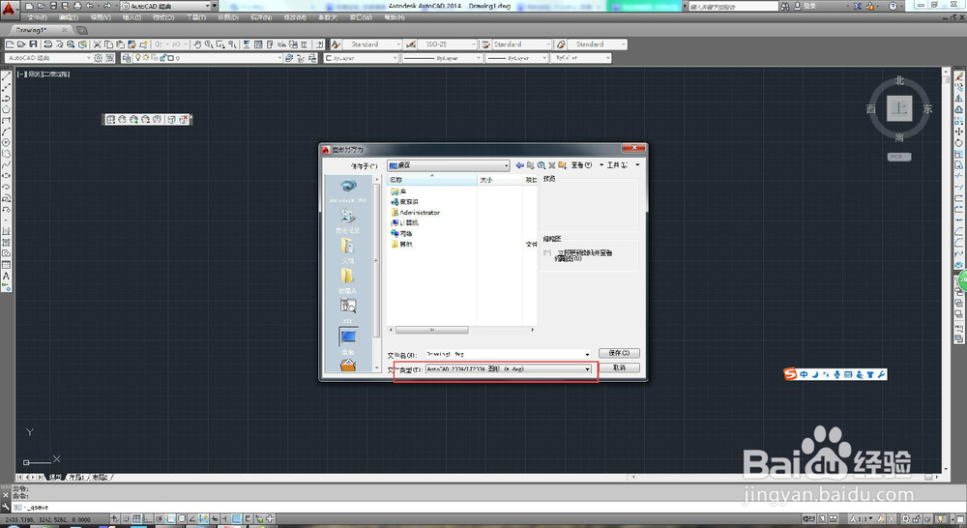Select Administrator folder in file list
Image resolution: width=967 pixels, height=528 pixels.
(415, 212)
